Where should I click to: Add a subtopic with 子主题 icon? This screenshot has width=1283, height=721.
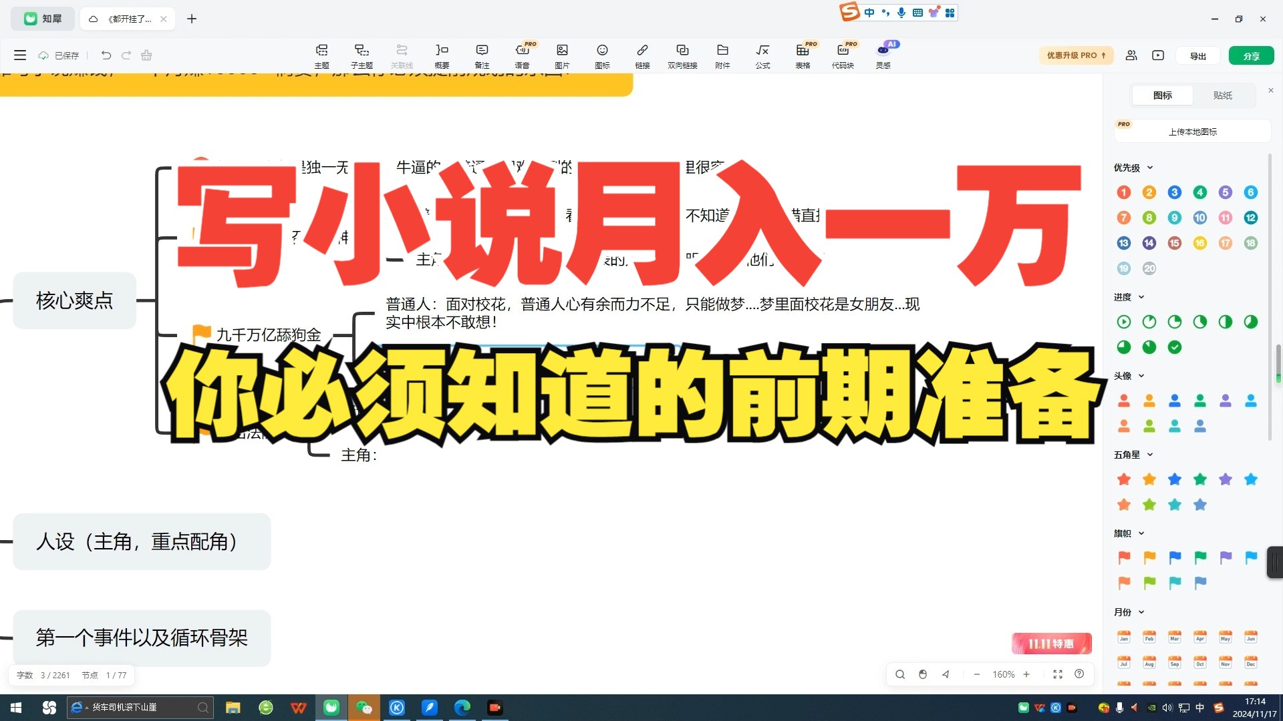362,56
